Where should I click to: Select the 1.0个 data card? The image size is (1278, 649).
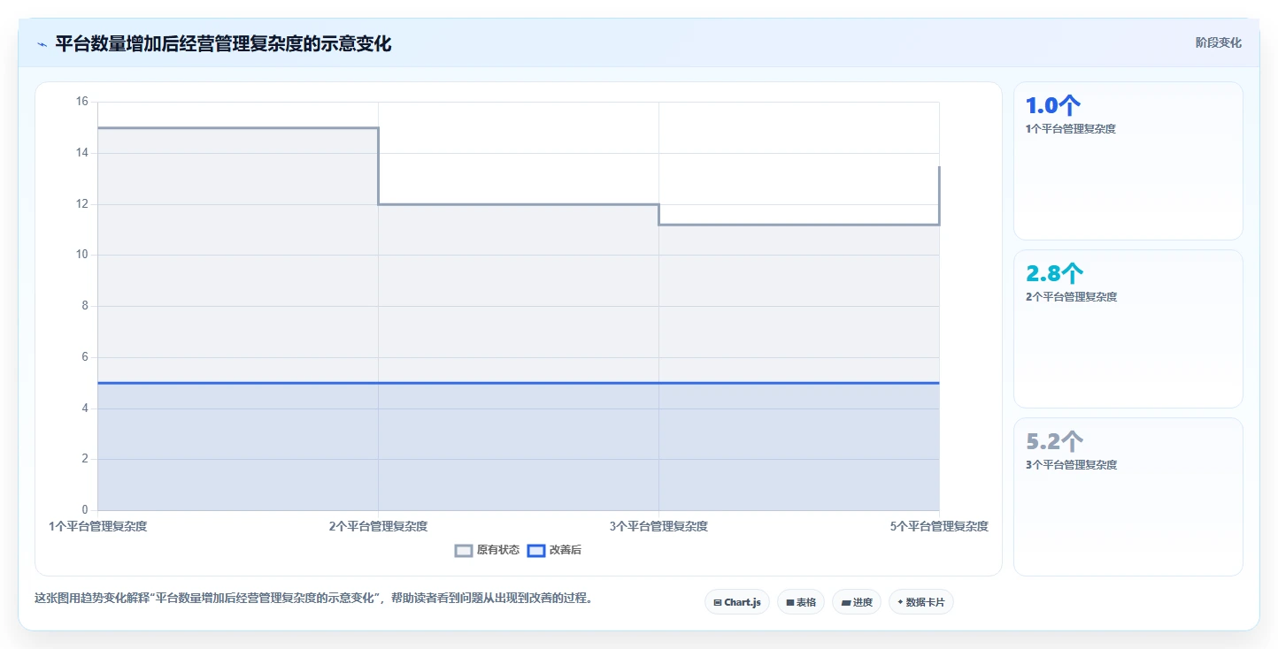[1128, 161]
